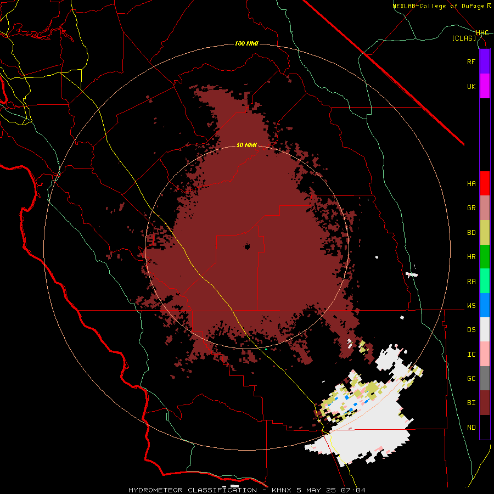494x494 pixels.
Task: Click the GC gray legend swatch
Action: (485, 378)
